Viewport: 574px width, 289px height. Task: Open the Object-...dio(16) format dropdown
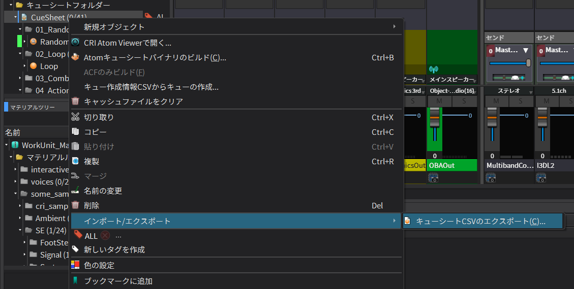pos(452,91)
